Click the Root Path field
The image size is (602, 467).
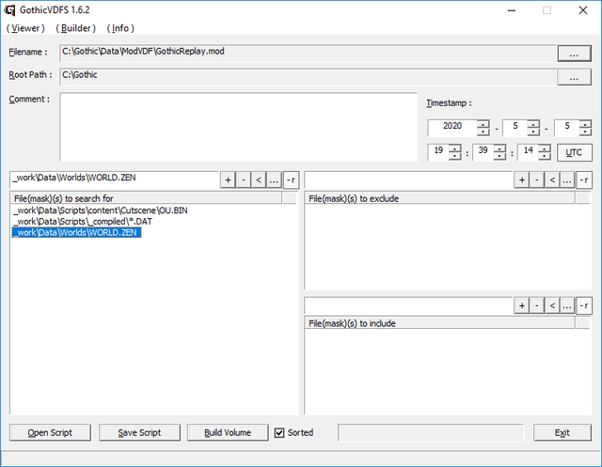coord(308,76)
